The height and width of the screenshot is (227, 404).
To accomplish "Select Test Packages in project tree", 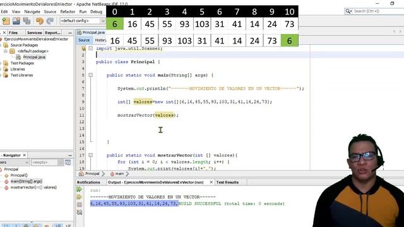I will [22, 63].
